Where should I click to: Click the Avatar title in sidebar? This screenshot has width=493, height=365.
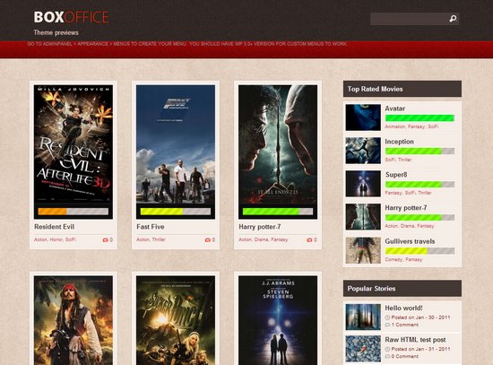(x=395, y=109)
